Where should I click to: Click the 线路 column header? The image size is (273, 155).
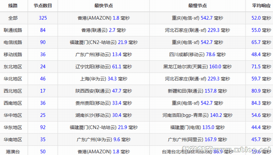[13, 6]
